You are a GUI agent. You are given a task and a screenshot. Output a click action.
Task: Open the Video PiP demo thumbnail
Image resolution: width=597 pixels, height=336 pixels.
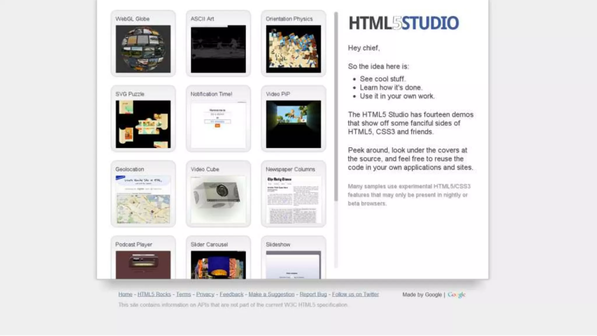point(293,124)
